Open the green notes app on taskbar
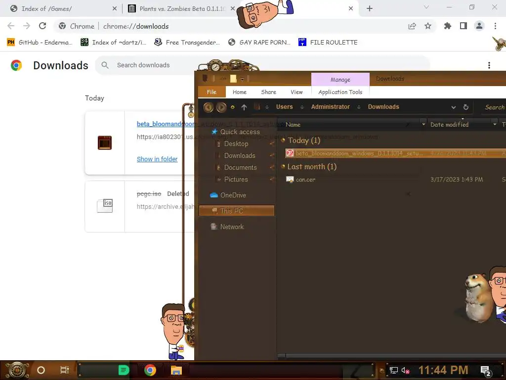The image size is (506, 380). [124, 370]
